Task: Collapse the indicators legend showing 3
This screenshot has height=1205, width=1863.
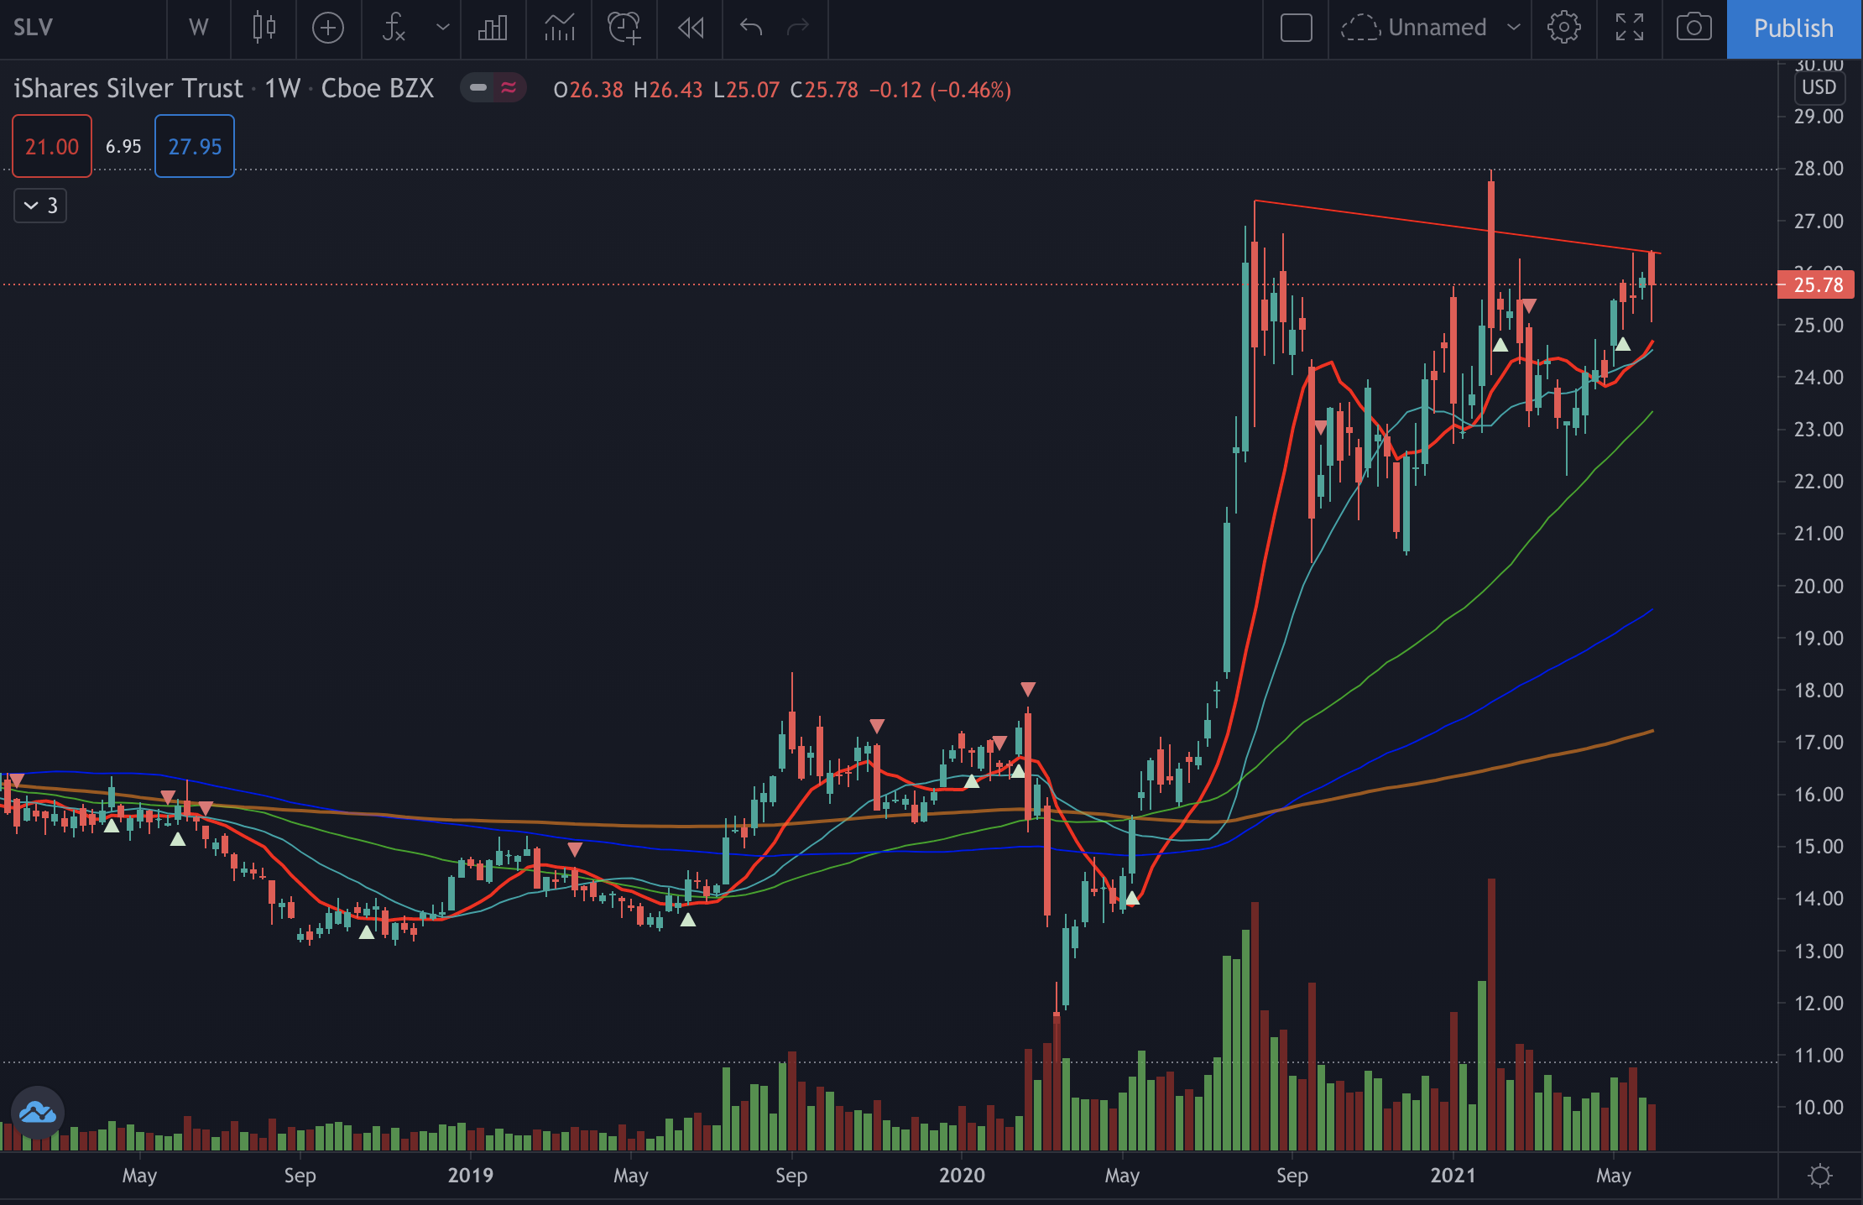Action: [x=40, y=206]
